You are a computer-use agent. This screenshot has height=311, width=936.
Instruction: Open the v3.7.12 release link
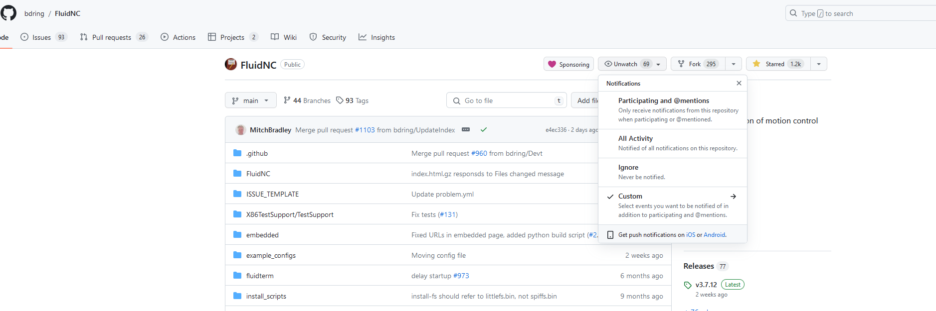click(706, 285)
